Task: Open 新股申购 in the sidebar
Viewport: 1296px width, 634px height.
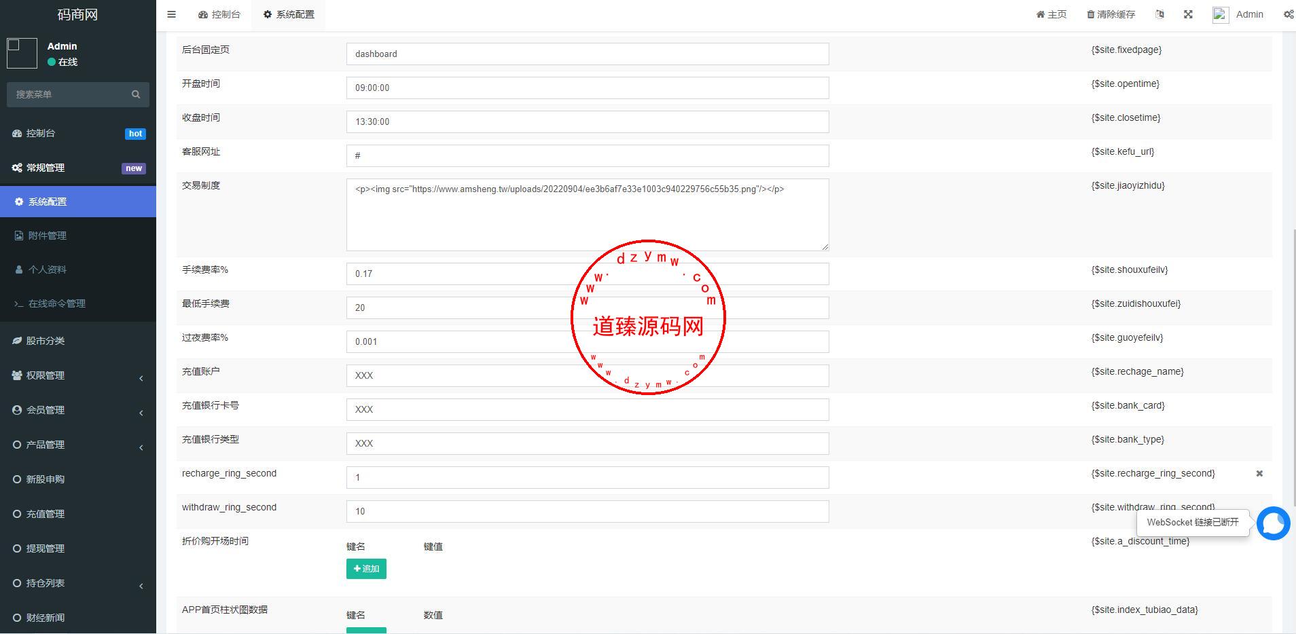Action: [x=78, y=479]
